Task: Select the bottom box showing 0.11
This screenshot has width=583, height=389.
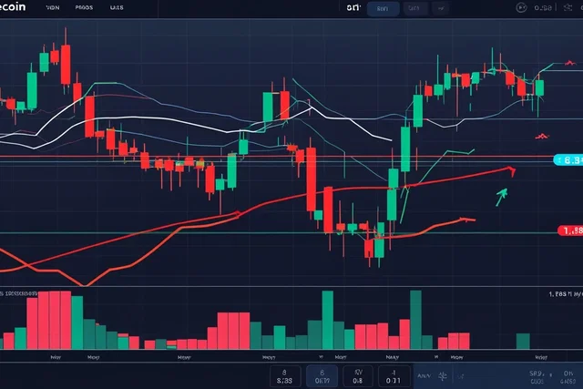Action: click(x=394, y=376)
